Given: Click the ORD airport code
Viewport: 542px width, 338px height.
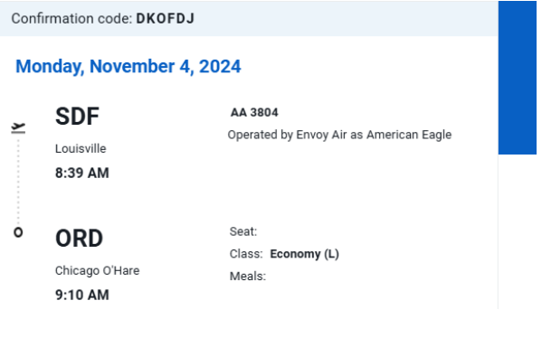Looking at the screenshot, I should (x=79, y=239).
